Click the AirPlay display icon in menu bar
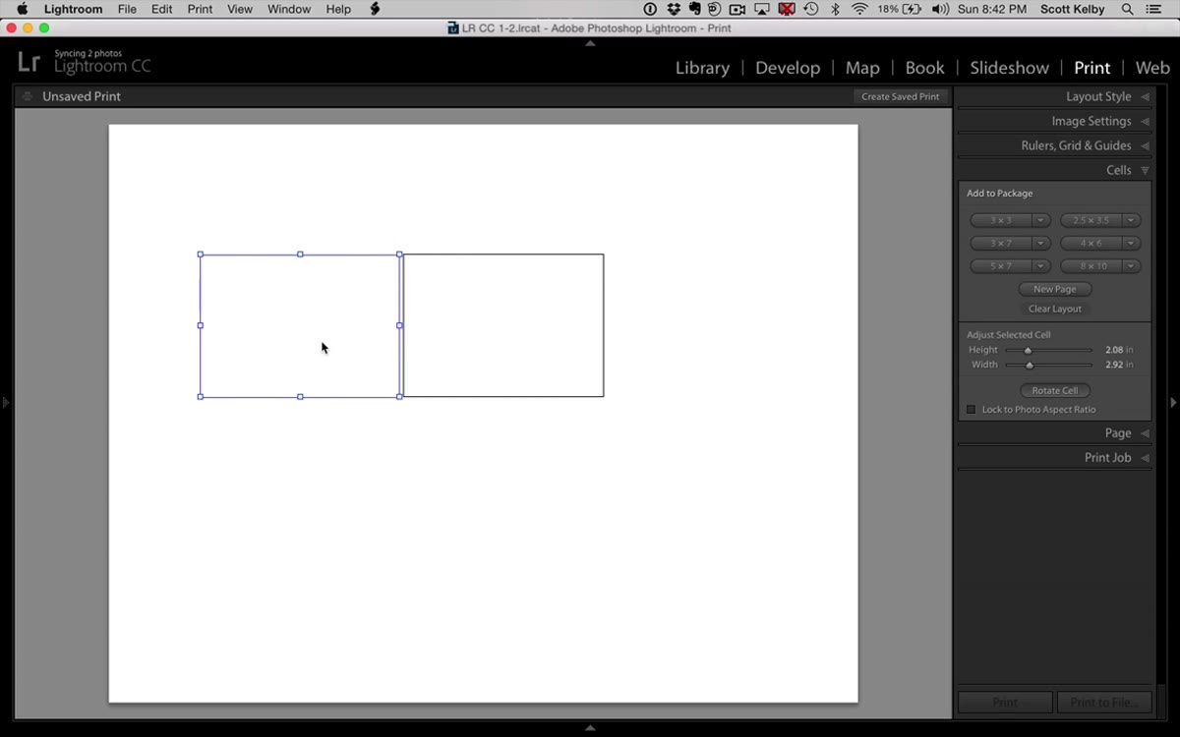 point(762,9)
